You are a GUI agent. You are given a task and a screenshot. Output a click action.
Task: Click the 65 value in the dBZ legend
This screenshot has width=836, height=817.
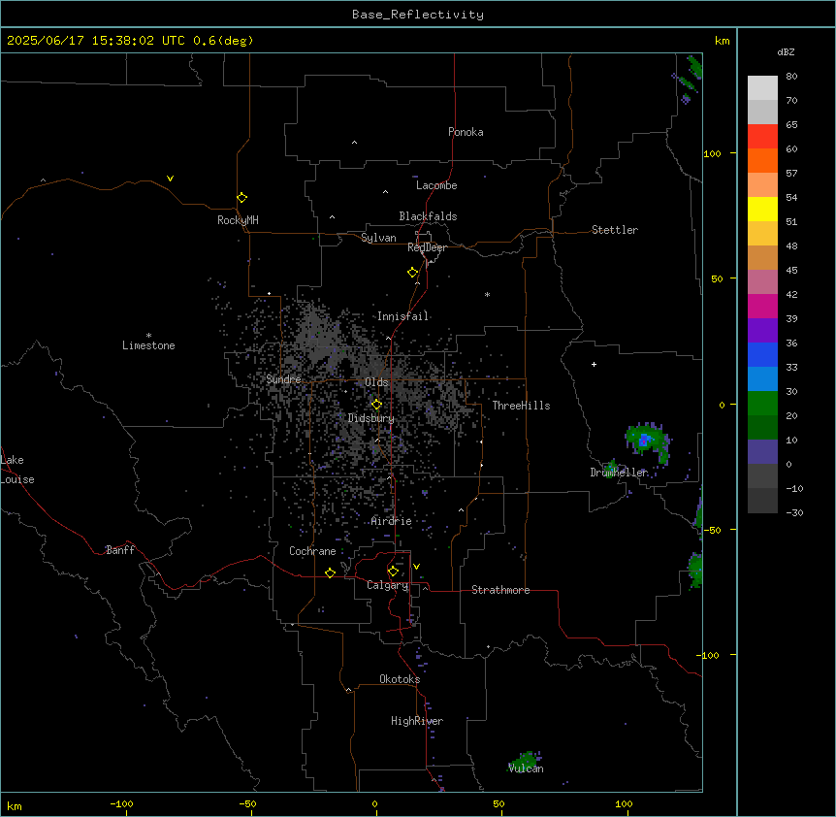[791, 125]
